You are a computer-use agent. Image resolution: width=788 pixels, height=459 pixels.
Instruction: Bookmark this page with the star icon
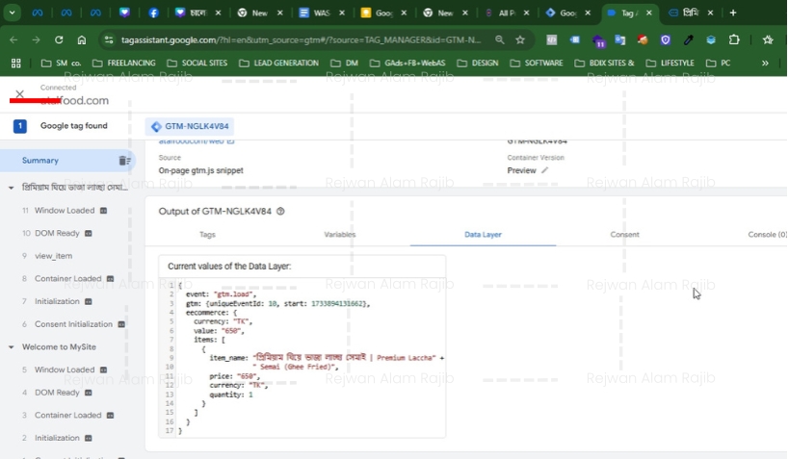(520, 40)
